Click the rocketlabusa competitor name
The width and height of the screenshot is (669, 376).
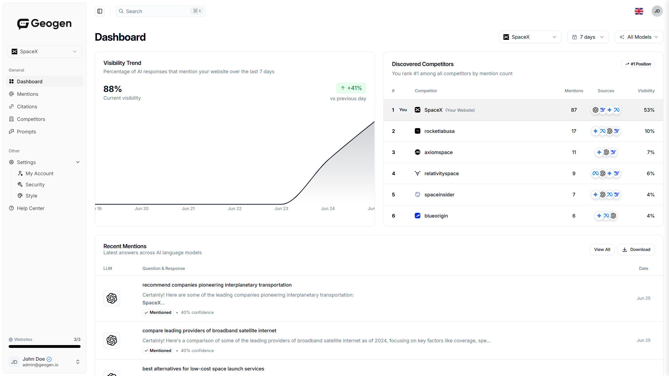tap(439, 131)
